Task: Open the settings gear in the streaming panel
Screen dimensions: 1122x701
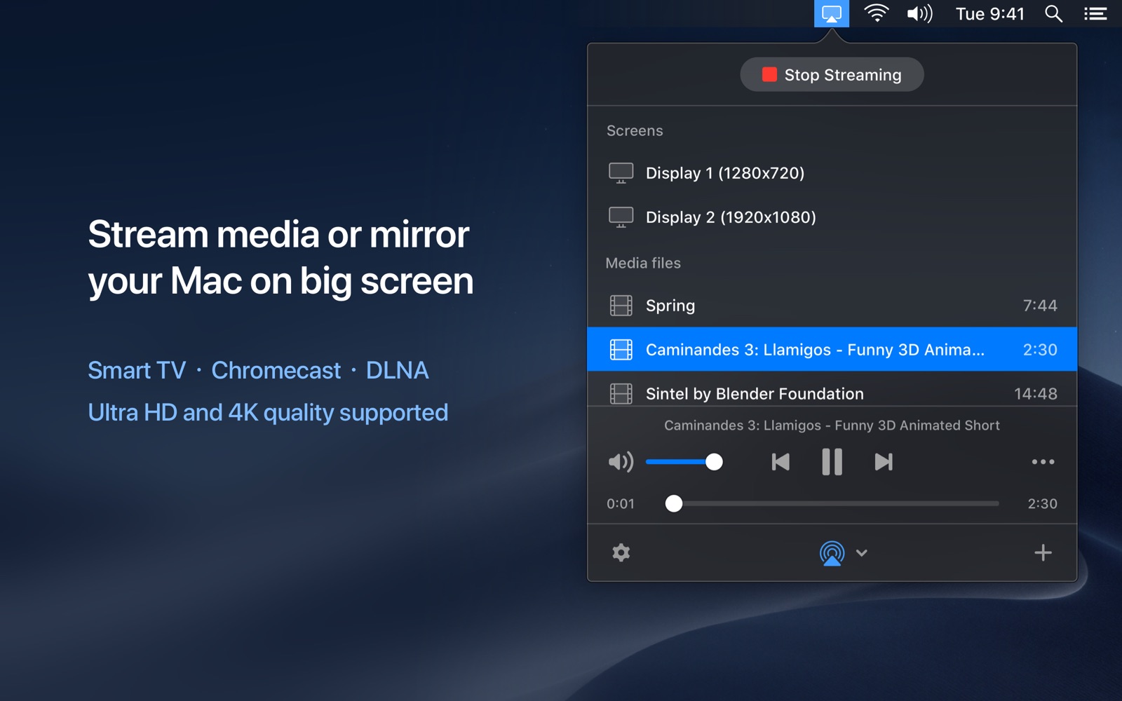Action: [620, 552]
